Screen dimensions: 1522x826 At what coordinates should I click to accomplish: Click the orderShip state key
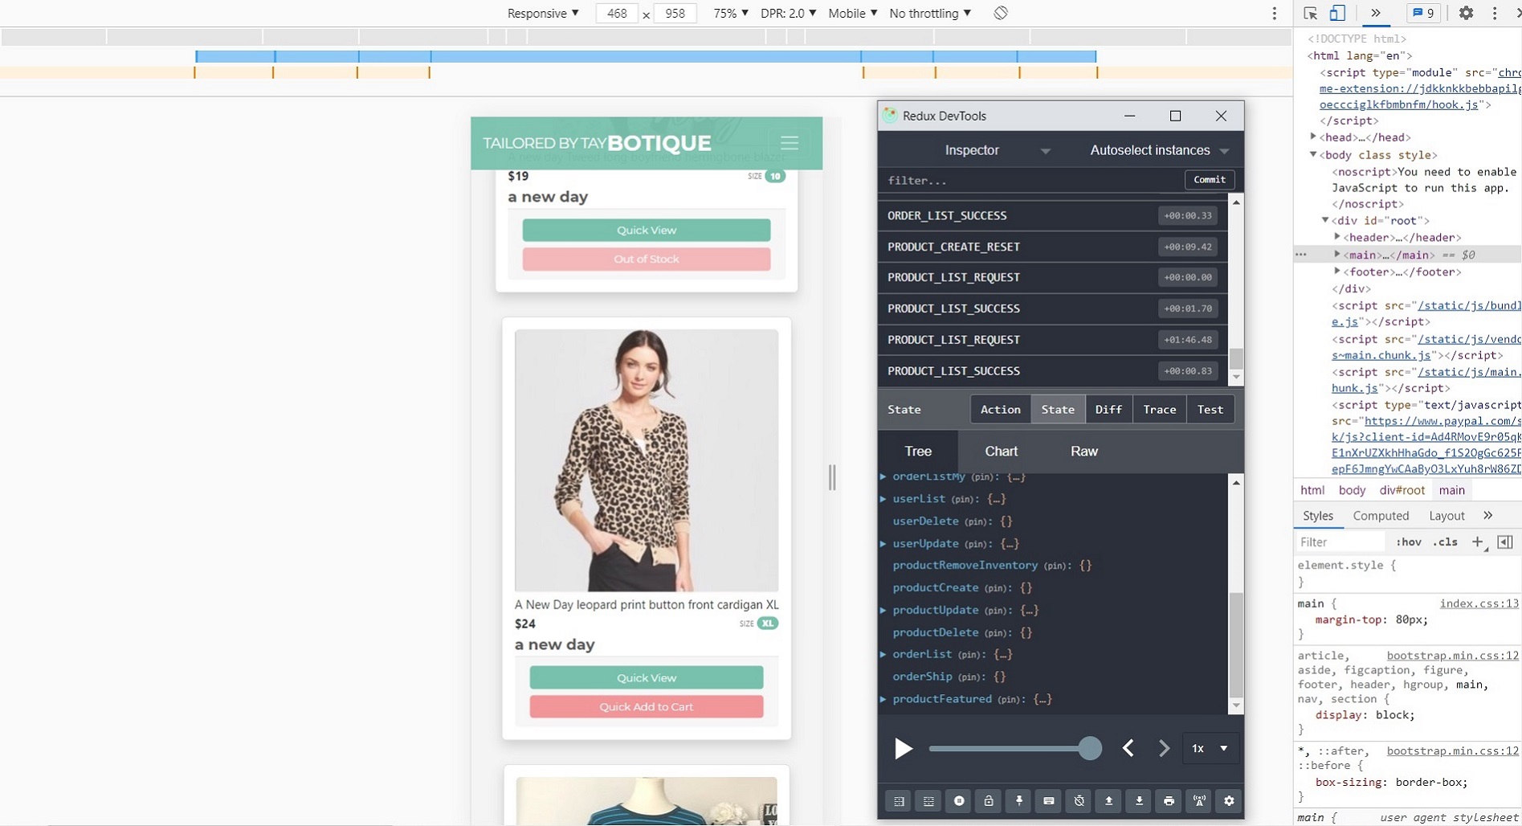pyautogui.click(x=922, y=677)
